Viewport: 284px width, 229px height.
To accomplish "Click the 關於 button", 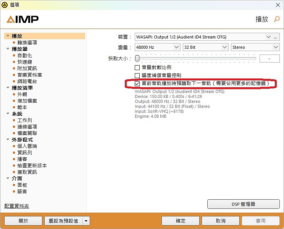I will tap(23, 221).
